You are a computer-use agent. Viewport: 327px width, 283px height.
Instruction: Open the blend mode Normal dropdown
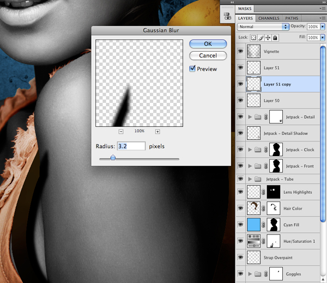pos(263,27)
